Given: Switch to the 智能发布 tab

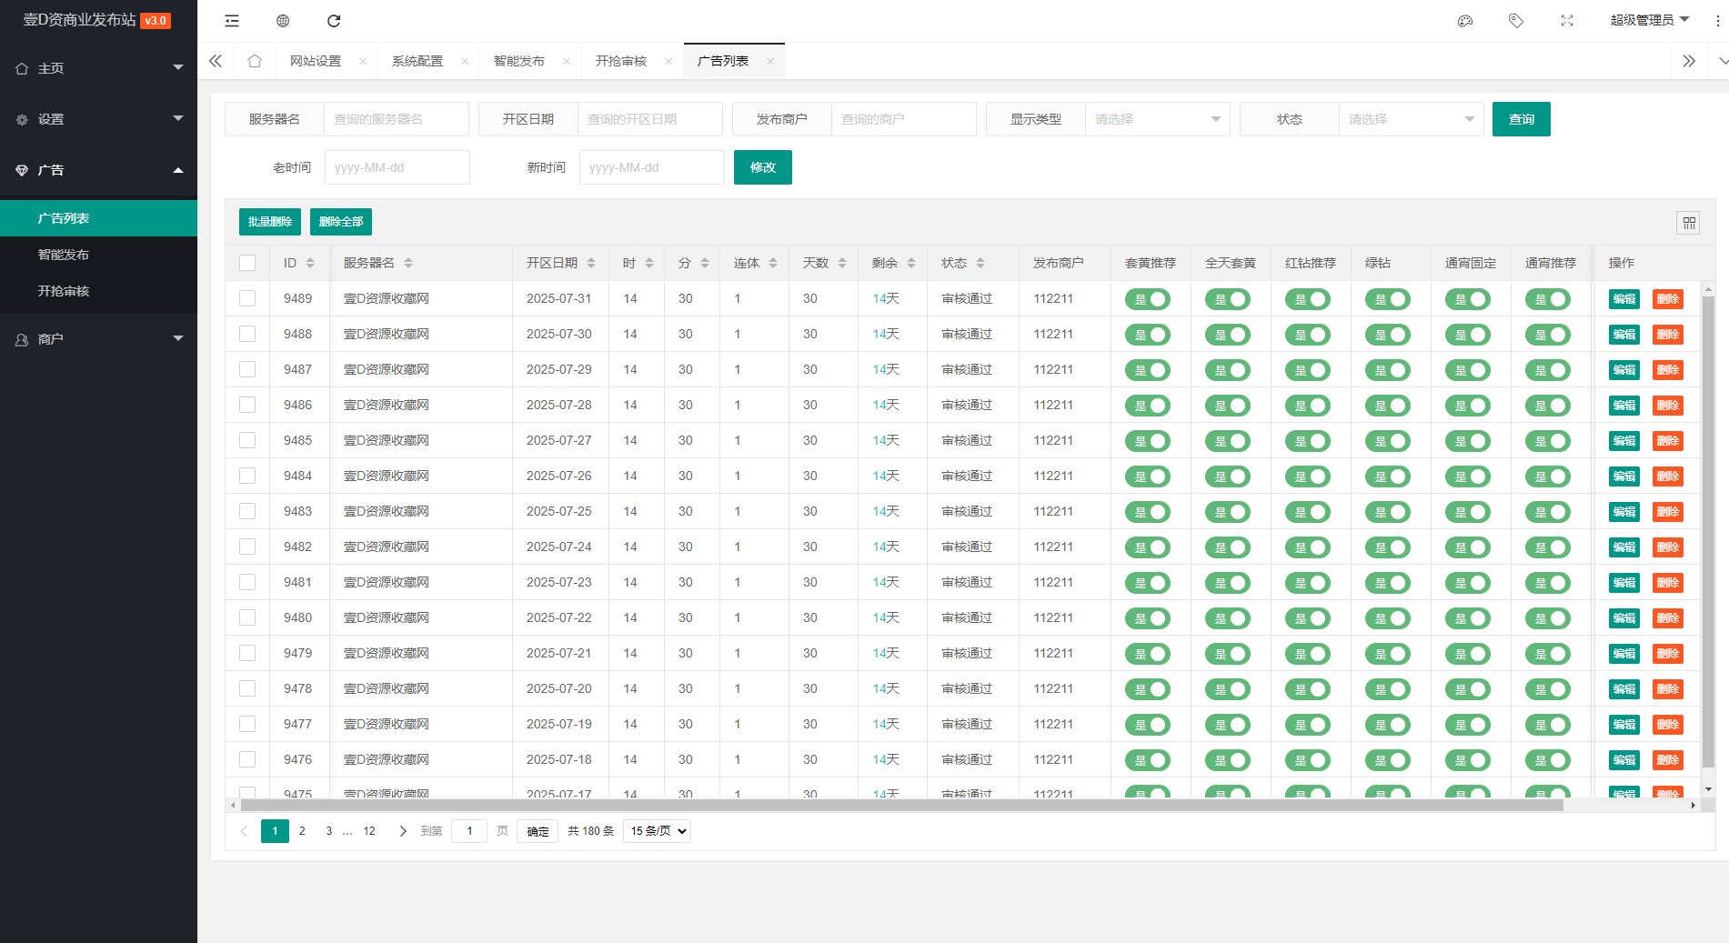Looking at the screenshot, I should (x=519, y=61).
